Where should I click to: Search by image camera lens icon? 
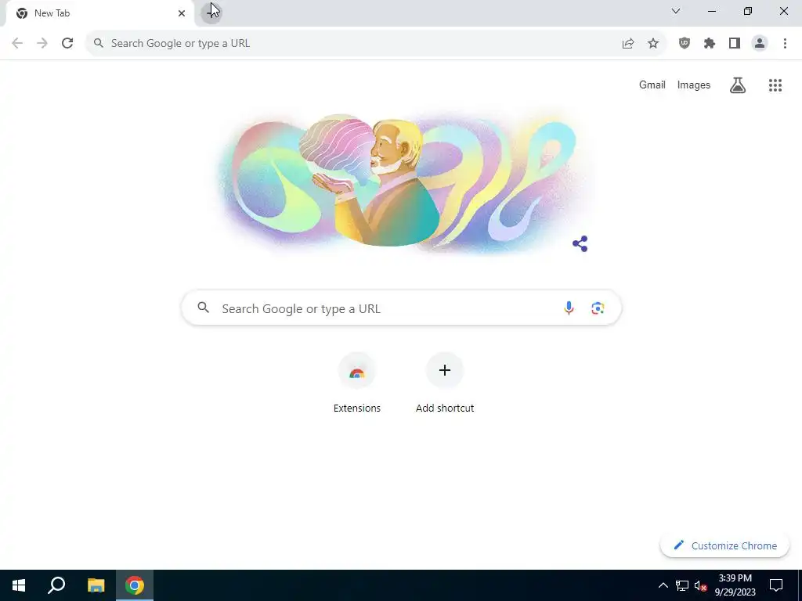(x=598, y=308)
